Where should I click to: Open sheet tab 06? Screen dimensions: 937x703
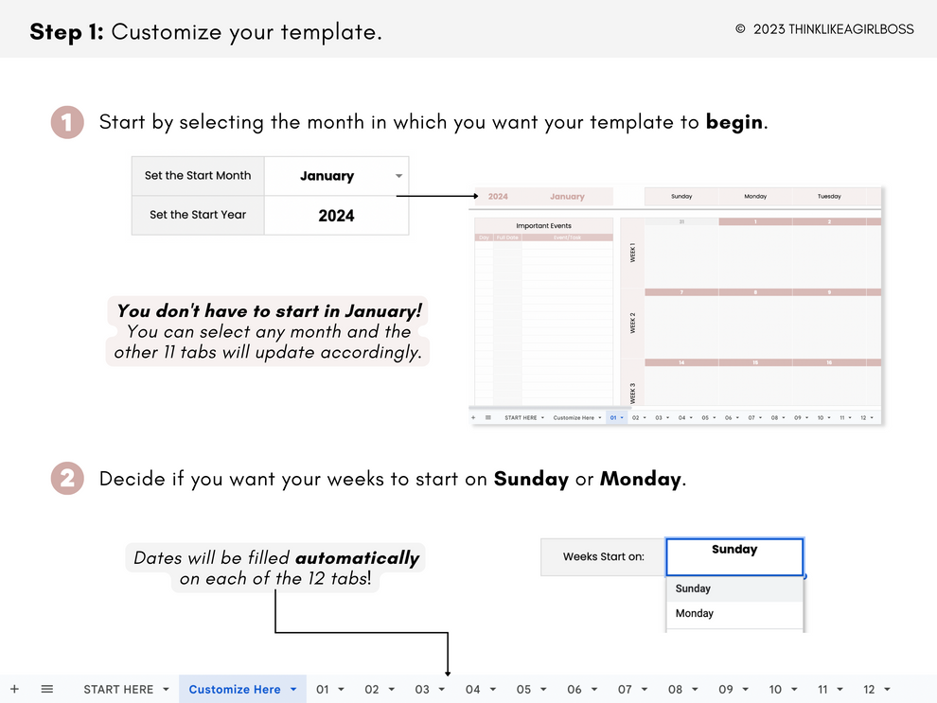(x=575, y=690)
